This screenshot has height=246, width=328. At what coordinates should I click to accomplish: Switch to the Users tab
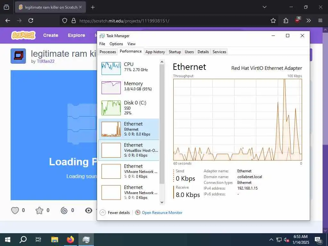[x=189, y=52]
